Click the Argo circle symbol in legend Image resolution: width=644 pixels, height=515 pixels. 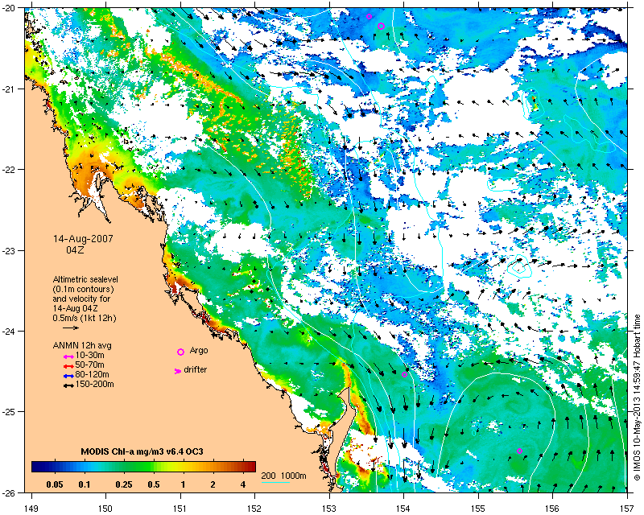(x=180, y=352)
